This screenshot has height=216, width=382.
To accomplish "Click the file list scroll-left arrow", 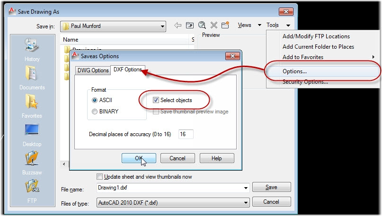I will pos(64,164).
